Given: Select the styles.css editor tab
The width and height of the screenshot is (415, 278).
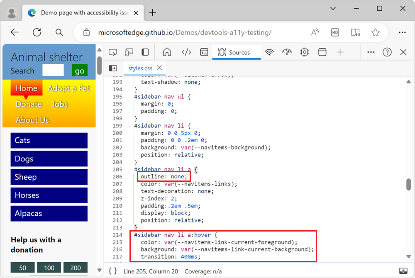Looking at the screenshot, I should (x=141, y=68).
